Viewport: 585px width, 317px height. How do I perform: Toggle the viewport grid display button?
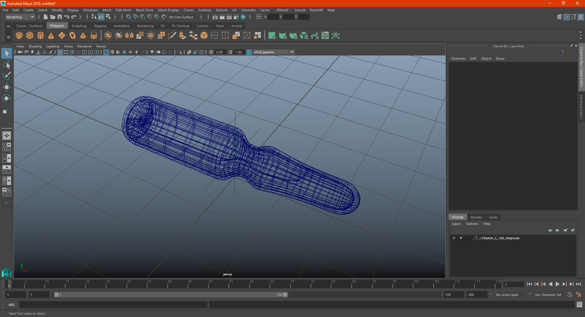coord(60,52)
